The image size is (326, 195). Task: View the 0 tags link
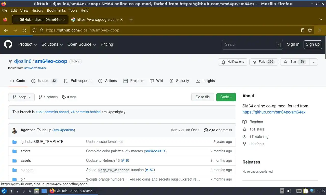(69, 97)
